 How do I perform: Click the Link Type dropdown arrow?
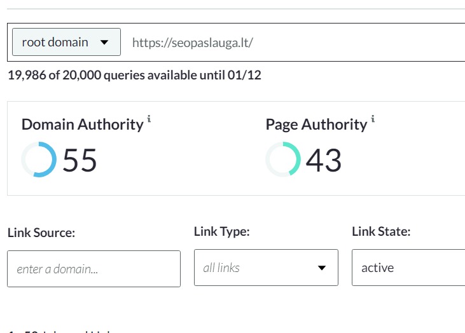click(322, 268)
